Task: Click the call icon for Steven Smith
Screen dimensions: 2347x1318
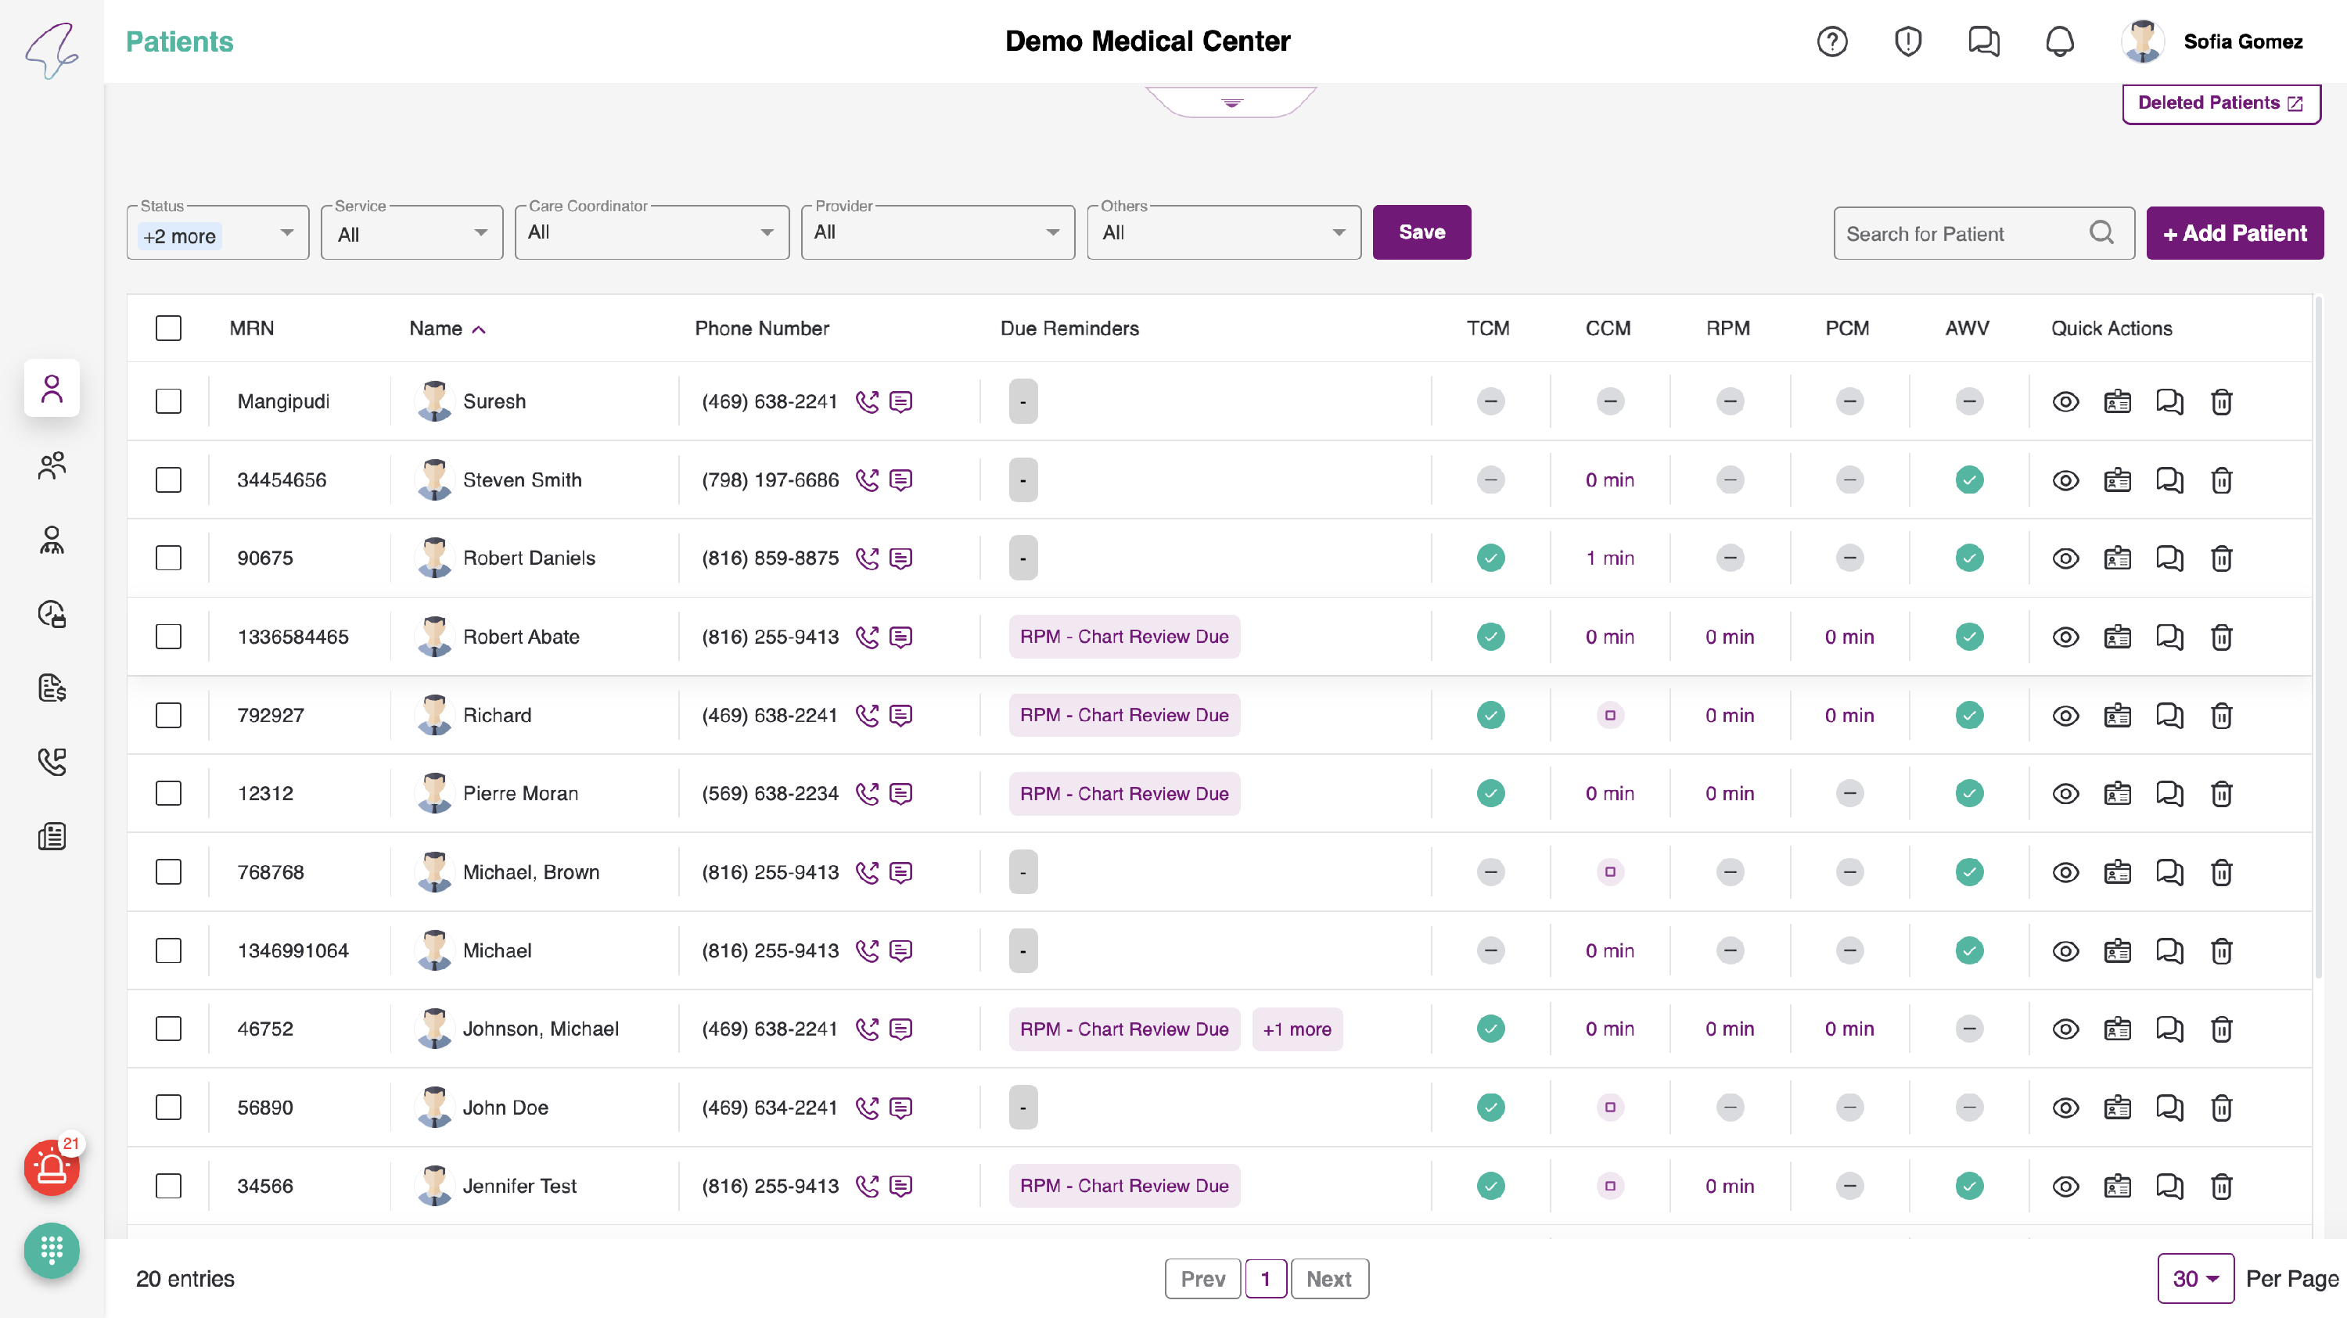Action: (x=867, y=480)
